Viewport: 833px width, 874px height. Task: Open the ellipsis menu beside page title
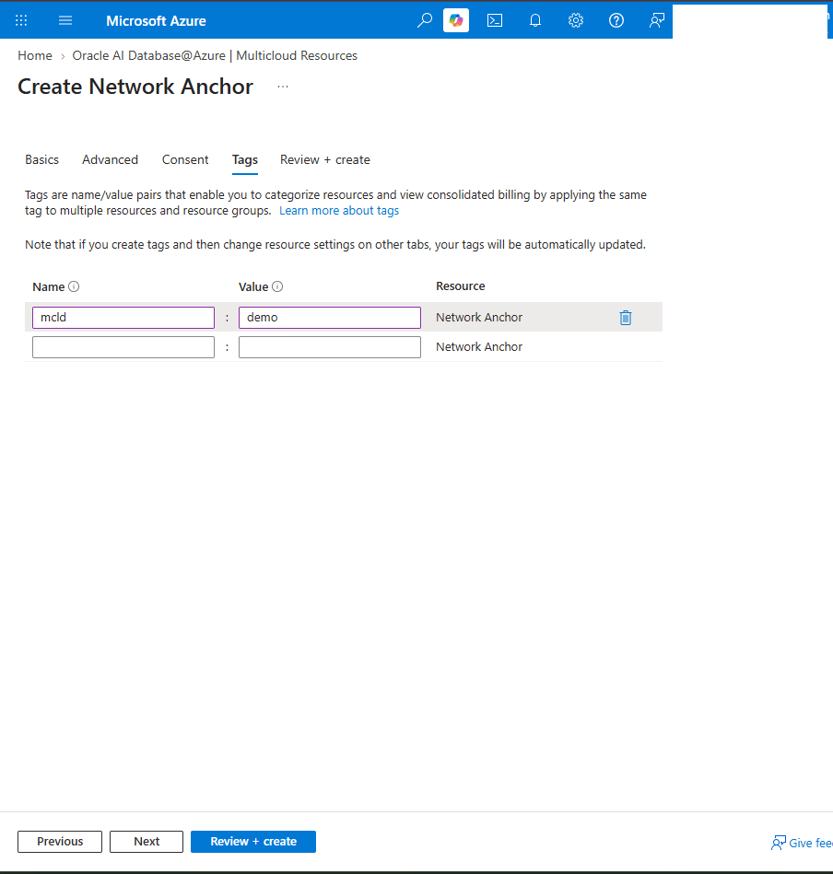point(283,87)
